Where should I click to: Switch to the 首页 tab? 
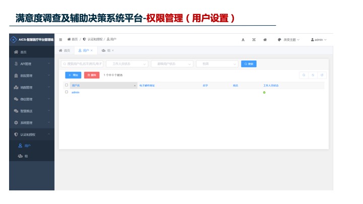pos(65,50)
